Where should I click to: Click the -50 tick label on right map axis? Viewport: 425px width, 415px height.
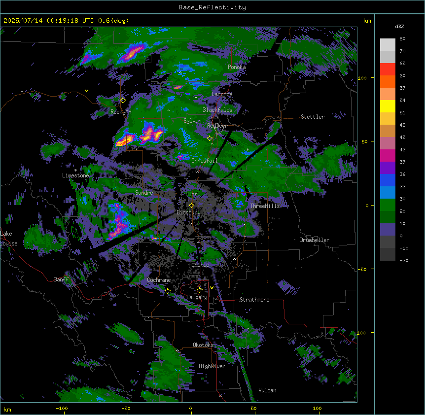click(362, 269)
